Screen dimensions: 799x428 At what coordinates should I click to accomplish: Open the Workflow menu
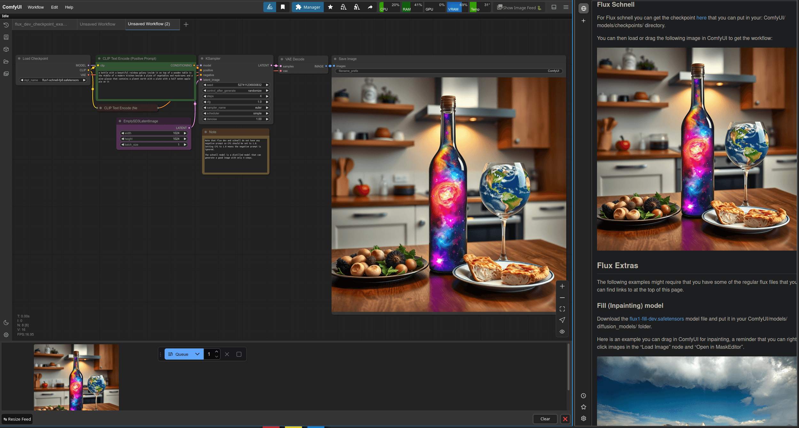coord(35,7)
